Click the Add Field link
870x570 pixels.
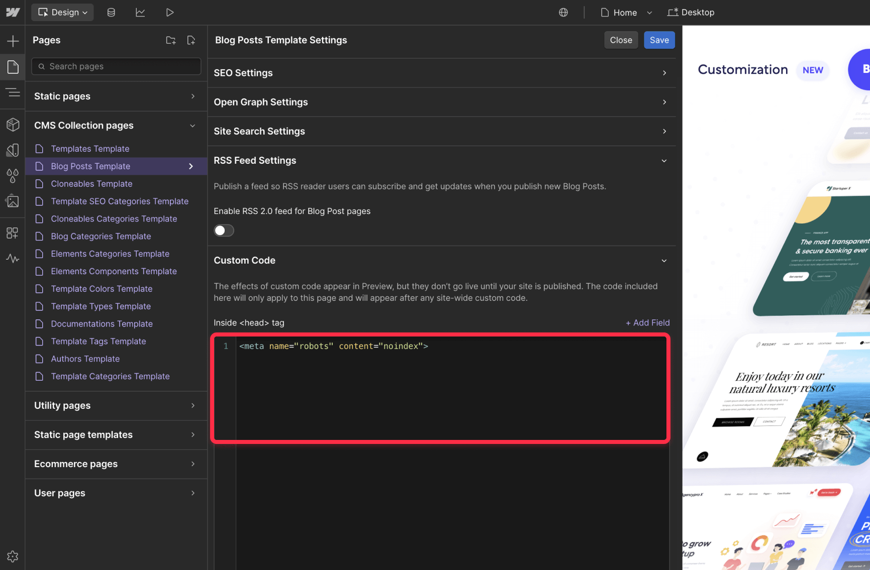click(647, 323)
